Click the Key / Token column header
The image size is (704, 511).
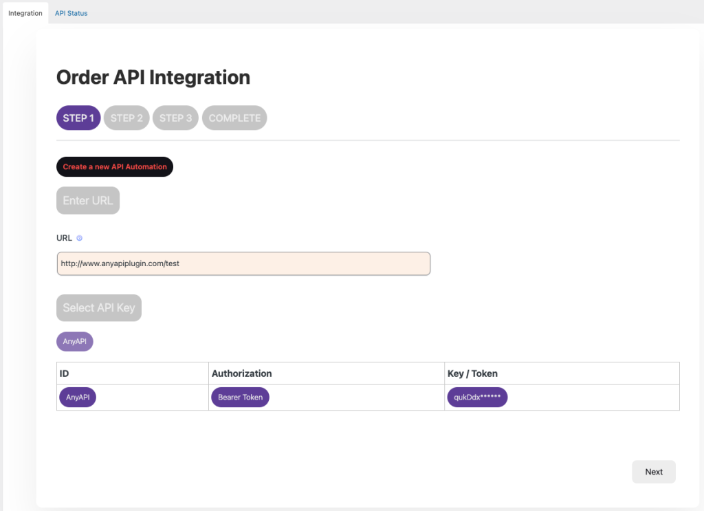point(472,373)
